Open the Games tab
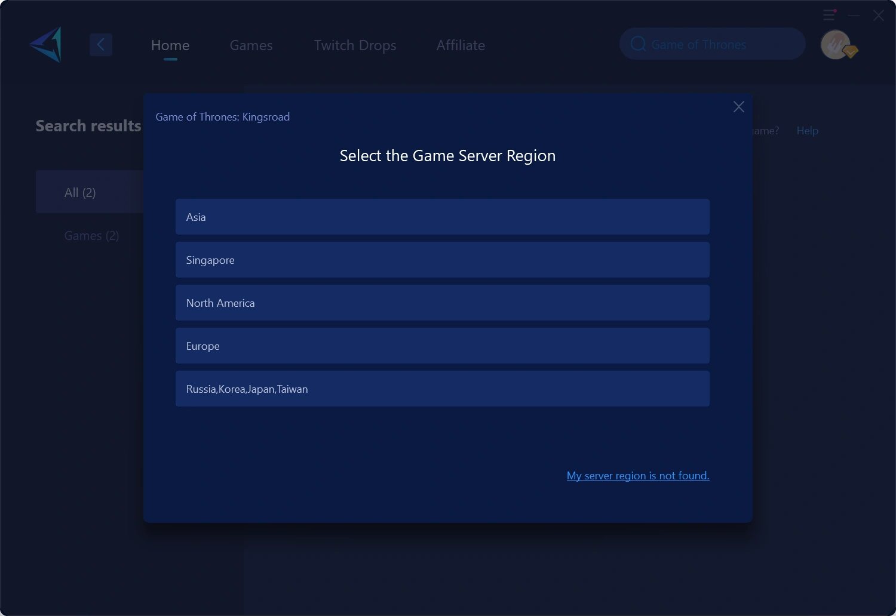This screenshot has height=616, width=896. click(x=251, y=45)
